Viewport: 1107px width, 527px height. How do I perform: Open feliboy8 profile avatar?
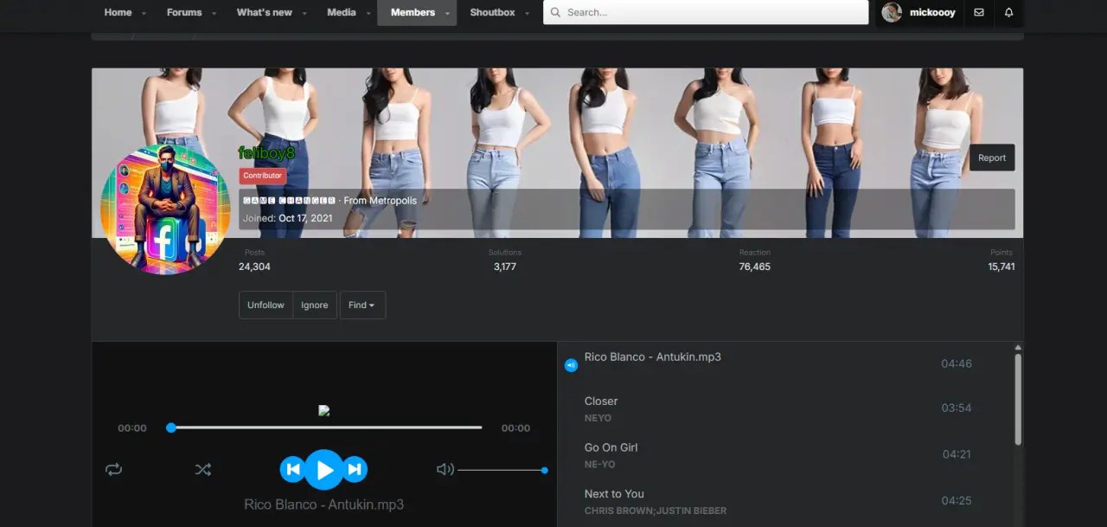(x=165, y=209)
